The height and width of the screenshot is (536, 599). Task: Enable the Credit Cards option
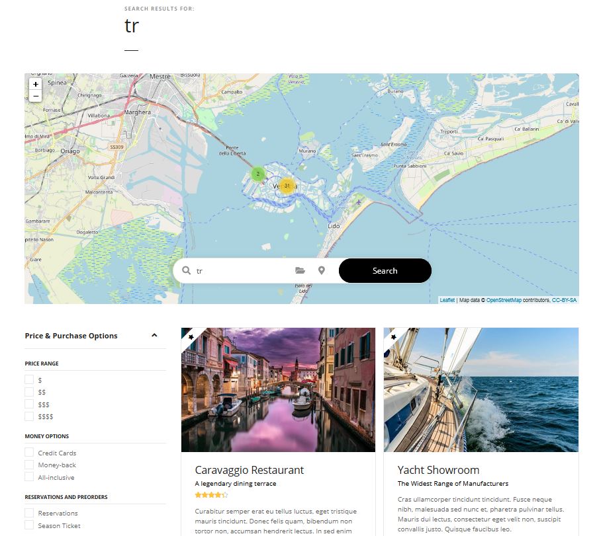pyautogui.click(x=29, y=453)
